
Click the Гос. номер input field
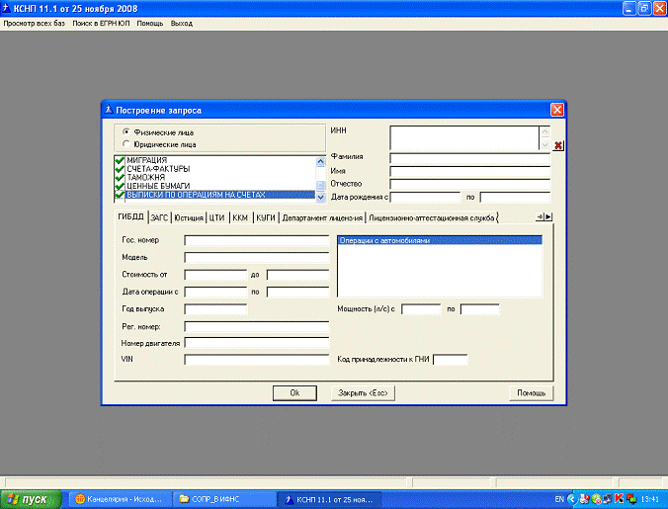(x=256, y=240)
